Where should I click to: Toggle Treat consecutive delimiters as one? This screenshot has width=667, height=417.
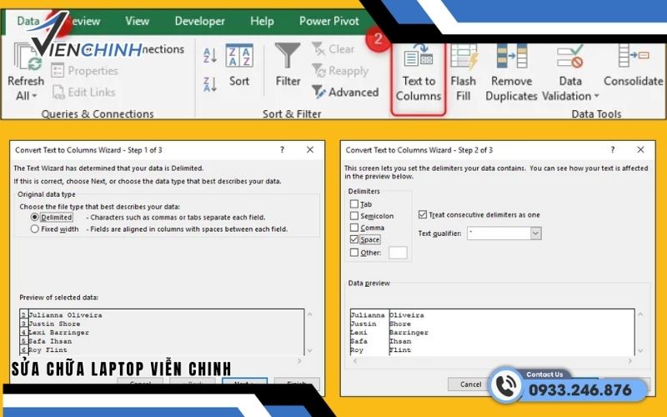pos(423,215)
